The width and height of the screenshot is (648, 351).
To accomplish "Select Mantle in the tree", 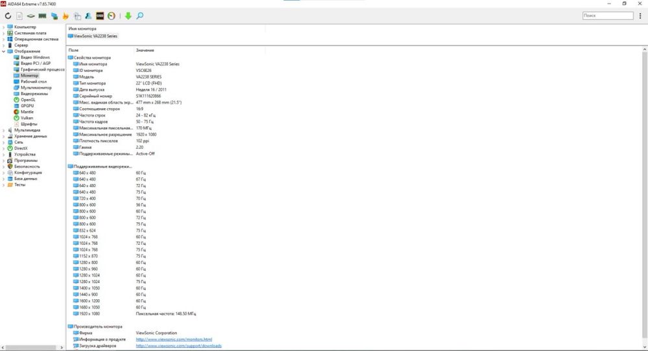I will (x=27, y=112).
